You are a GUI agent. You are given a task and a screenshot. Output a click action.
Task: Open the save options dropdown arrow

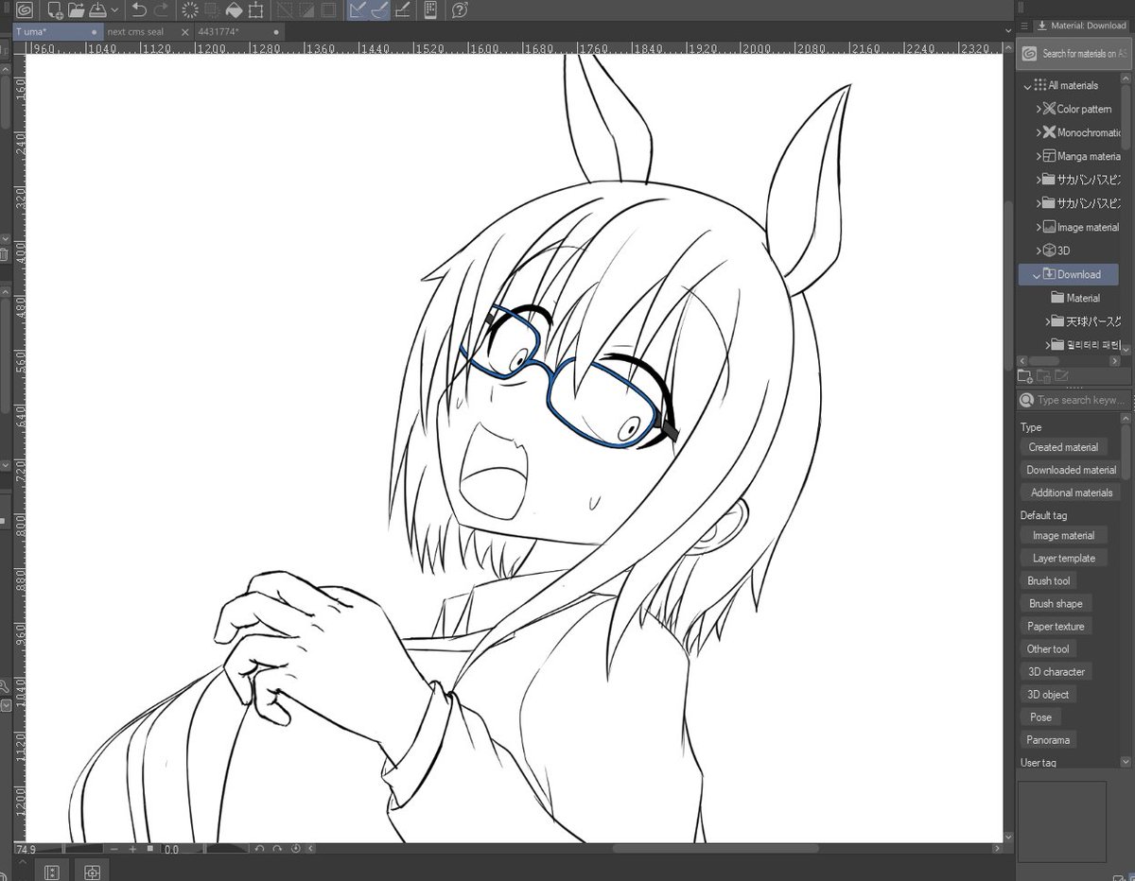point(114,10)
